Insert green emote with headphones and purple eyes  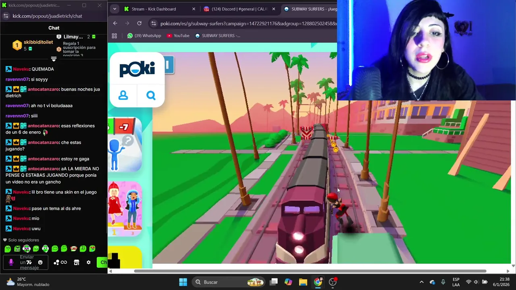point(27,249)
